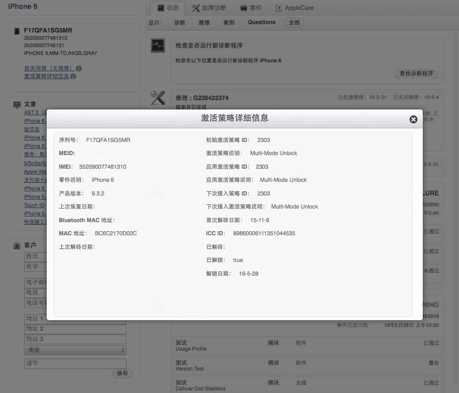The width and height of the screenshot is (459, 393).
Task: Open the 激活策略详细信息 link in sidebar
Action: tap(47, 76)
